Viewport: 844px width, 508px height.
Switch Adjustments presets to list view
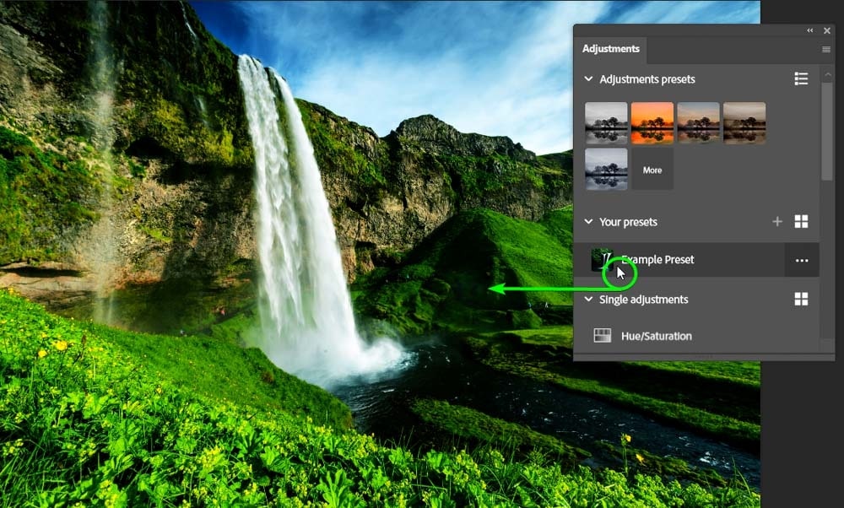pyautogui.click(x=801, y=78)
